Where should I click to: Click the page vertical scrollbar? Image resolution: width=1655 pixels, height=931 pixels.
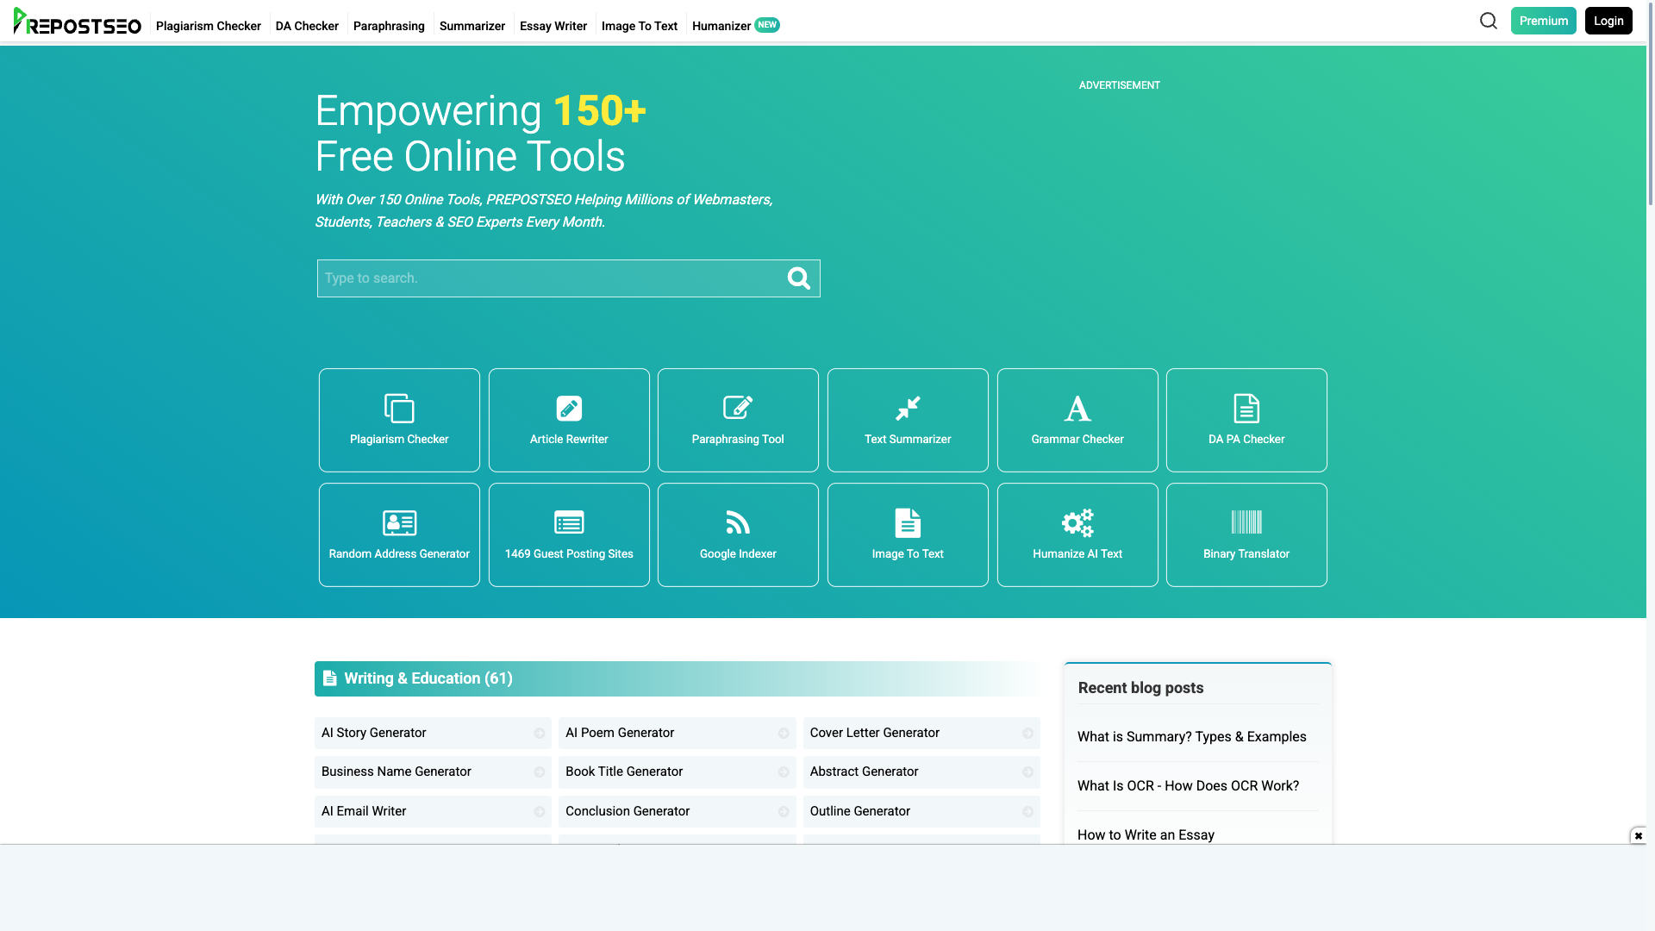coord(1651,103)
